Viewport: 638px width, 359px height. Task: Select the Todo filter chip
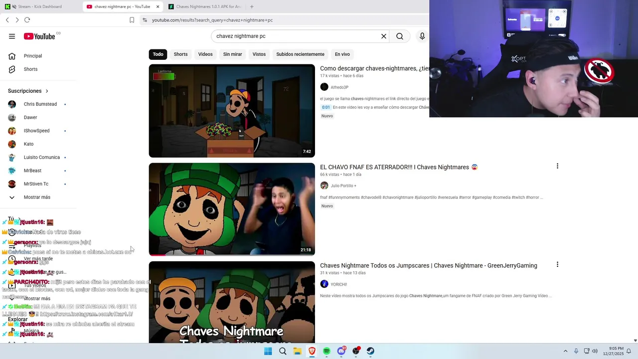click(x=158, y=54)
